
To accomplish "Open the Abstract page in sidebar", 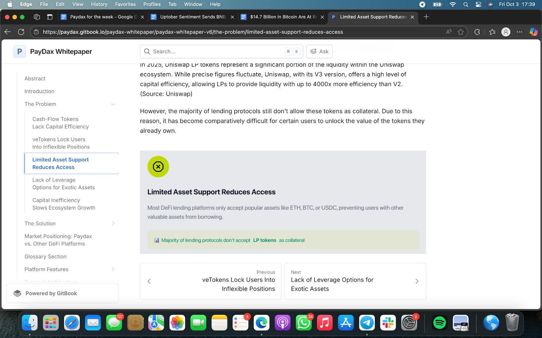I will click(x=35, y=78).
